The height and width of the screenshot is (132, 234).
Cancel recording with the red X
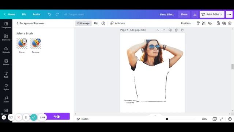(x=19, y=117)
